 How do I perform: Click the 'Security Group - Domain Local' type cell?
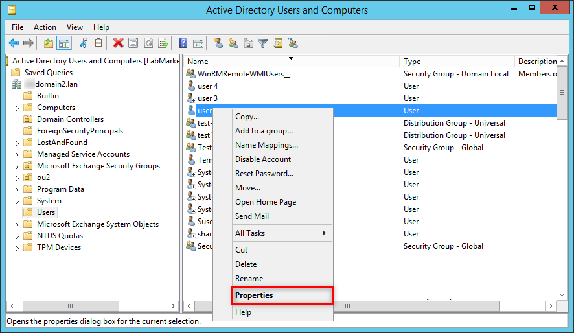(x=455, y=74)
